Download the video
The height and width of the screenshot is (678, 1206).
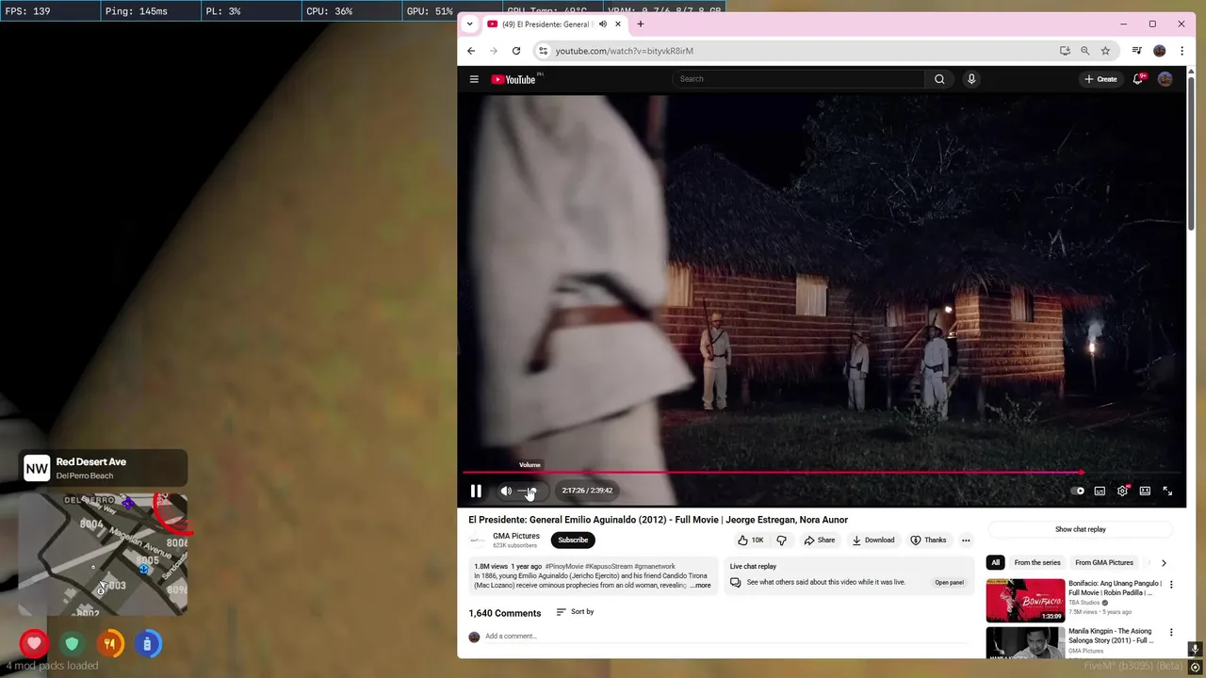click(873, 541)
